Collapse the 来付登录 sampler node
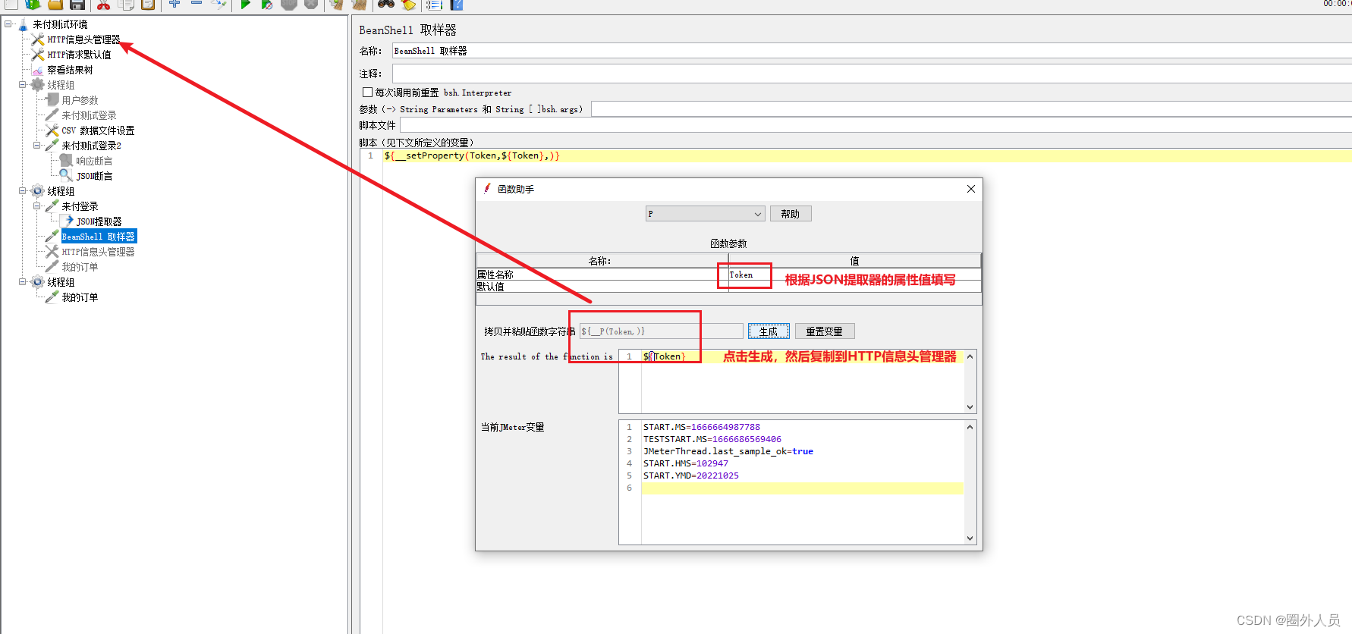 point(36,206)
